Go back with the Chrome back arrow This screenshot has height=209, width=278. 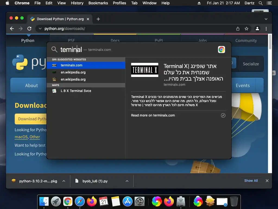tap(12, 29)
